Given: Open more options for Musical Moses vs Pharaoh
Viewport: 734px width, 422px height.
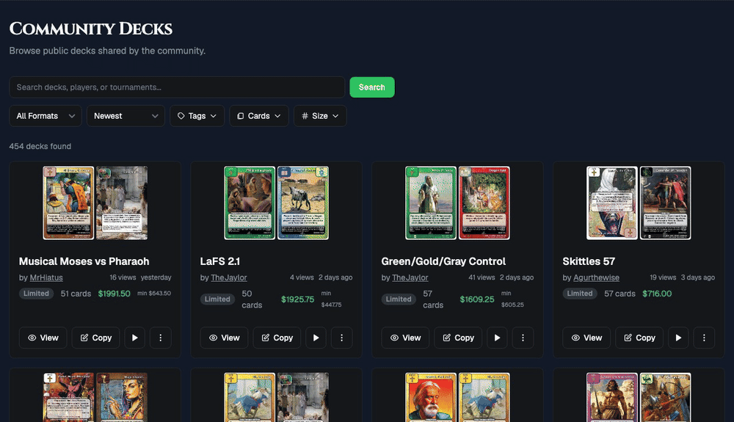Looking at the screenshot, I should pyautogui.click(x=161, y=338).
